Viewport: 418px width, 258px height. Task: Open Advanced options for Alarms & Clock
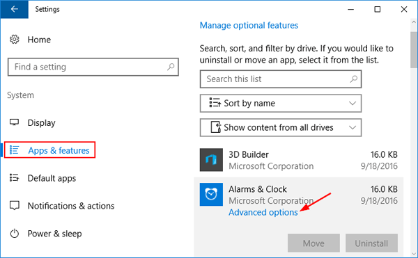click(263, 212)
